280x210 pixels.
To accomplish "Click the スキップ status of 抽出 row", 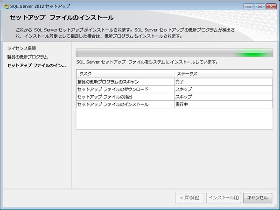I will (224, 97).
